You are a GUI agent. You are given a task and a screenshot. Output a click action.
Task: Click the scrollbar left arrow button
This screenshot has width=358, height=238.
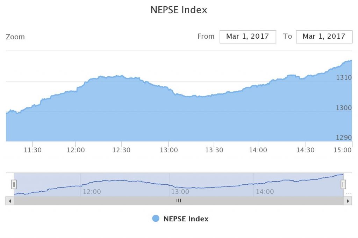click(10, 201)
